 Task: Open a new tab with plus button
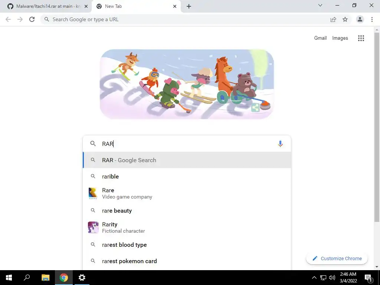pyautogui.click(x=189, y=6)
